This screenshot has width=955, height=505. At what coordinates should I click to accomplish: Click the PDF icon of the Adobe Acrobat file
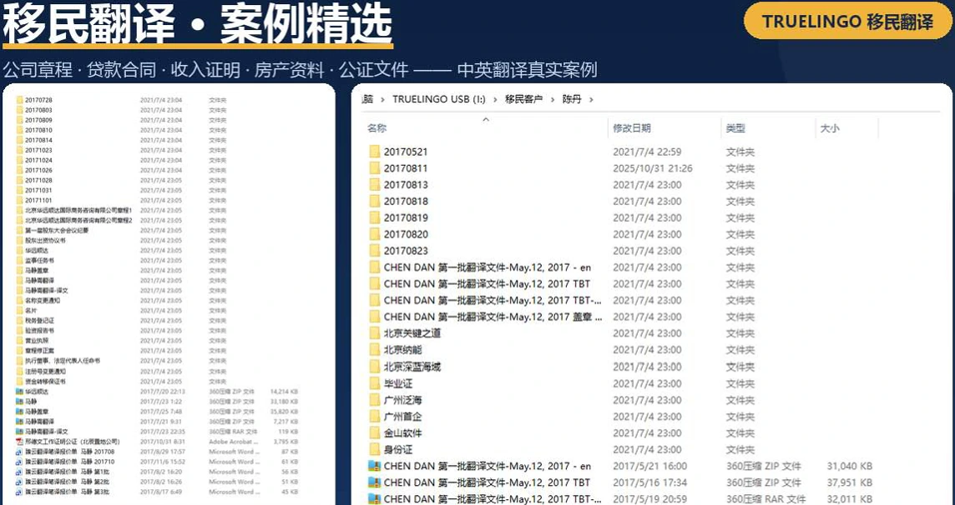tap(19, 441)
